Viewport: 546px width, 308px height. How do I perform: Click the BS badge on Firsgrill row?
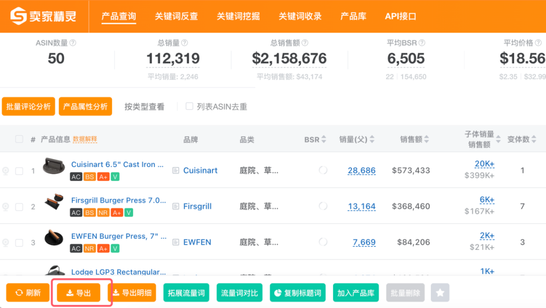(x=89, y=212)
